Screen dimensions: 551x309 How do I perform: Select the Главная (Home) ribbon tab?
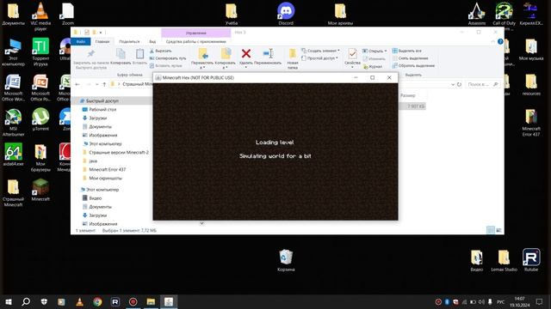102,42
